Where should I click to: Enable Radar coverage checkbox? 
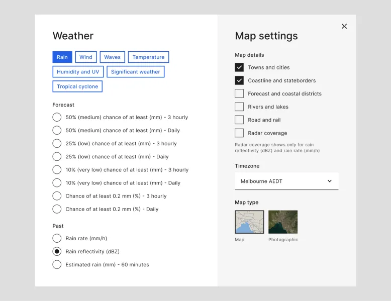[x=239, y=133]
